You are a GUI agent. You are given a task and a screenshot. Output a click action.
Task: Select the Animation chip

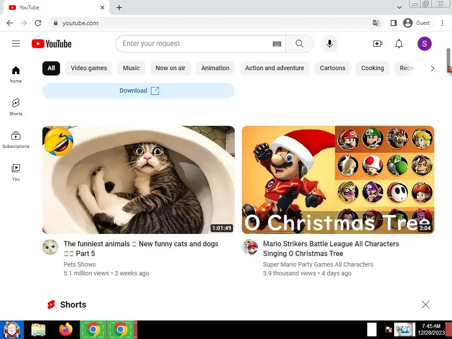coord(215,68)
